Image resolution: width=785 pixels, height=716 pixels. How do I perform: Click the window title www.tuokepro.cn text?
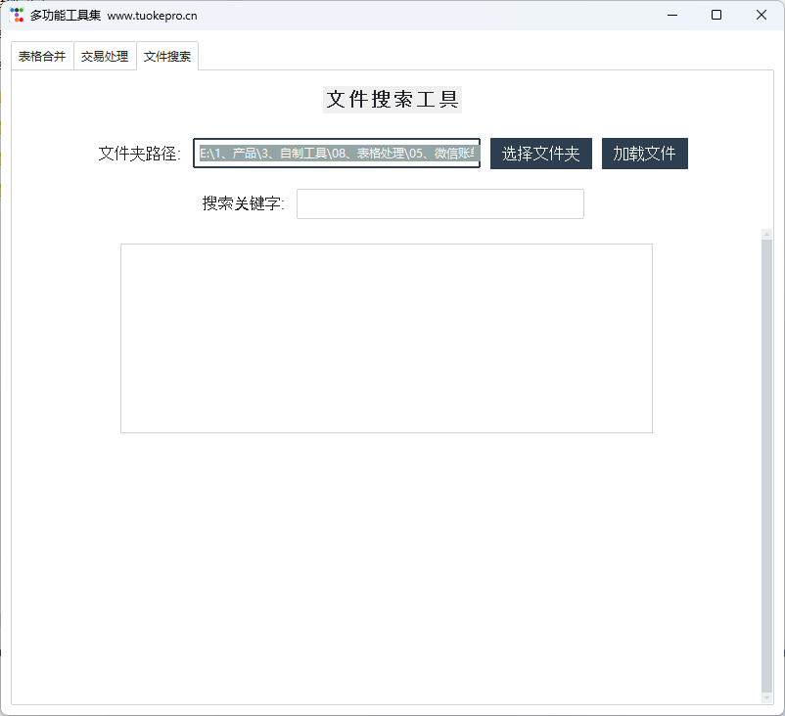pyautogui.click(x=152, y=16)
